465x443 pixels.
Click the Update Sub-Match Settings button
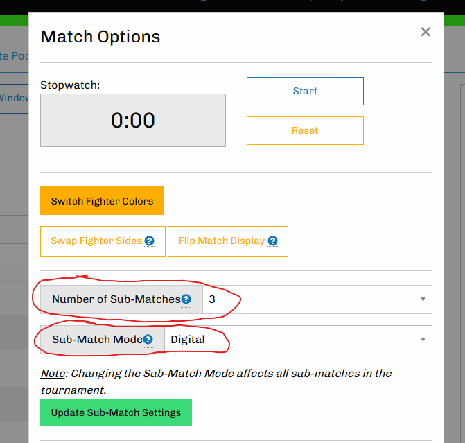tap(116, 412)
